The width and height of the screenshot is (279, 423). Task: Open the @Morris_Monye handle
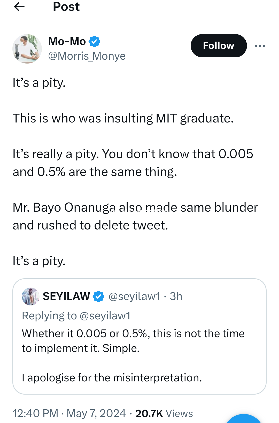[x=87, y=56]
